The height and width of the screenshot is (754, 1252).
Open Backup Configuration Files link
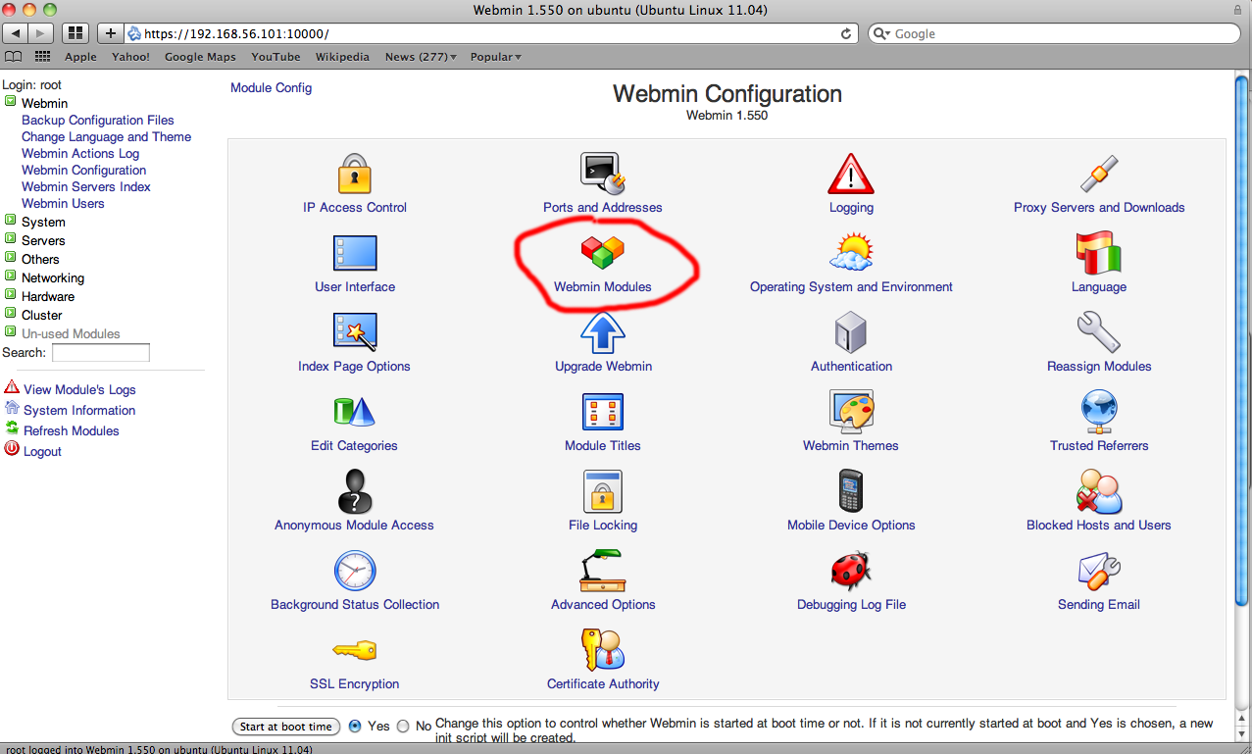[98, 120]
